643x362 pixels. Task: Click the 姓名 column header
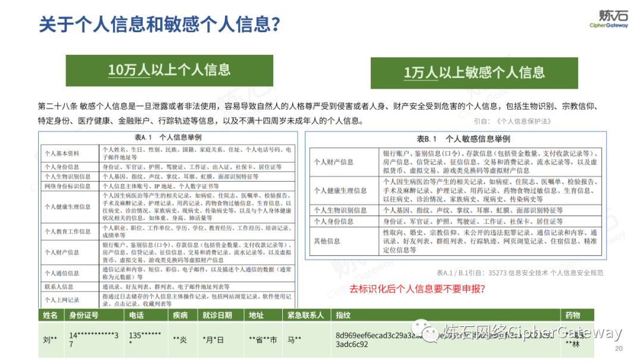51,316
